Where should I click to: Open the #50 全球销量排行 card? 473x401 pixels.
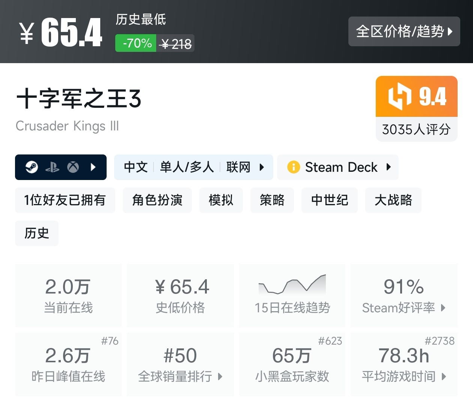coord(181,364)
